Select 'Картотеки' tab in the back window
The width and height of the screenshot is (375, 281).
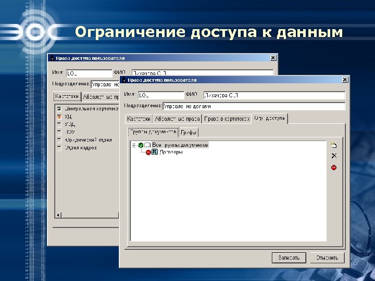point(67,97)
